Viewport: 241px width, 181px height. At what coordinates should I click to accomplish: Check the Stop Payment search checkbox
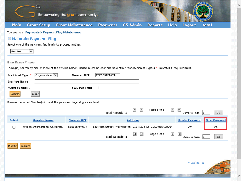point(97,87)
